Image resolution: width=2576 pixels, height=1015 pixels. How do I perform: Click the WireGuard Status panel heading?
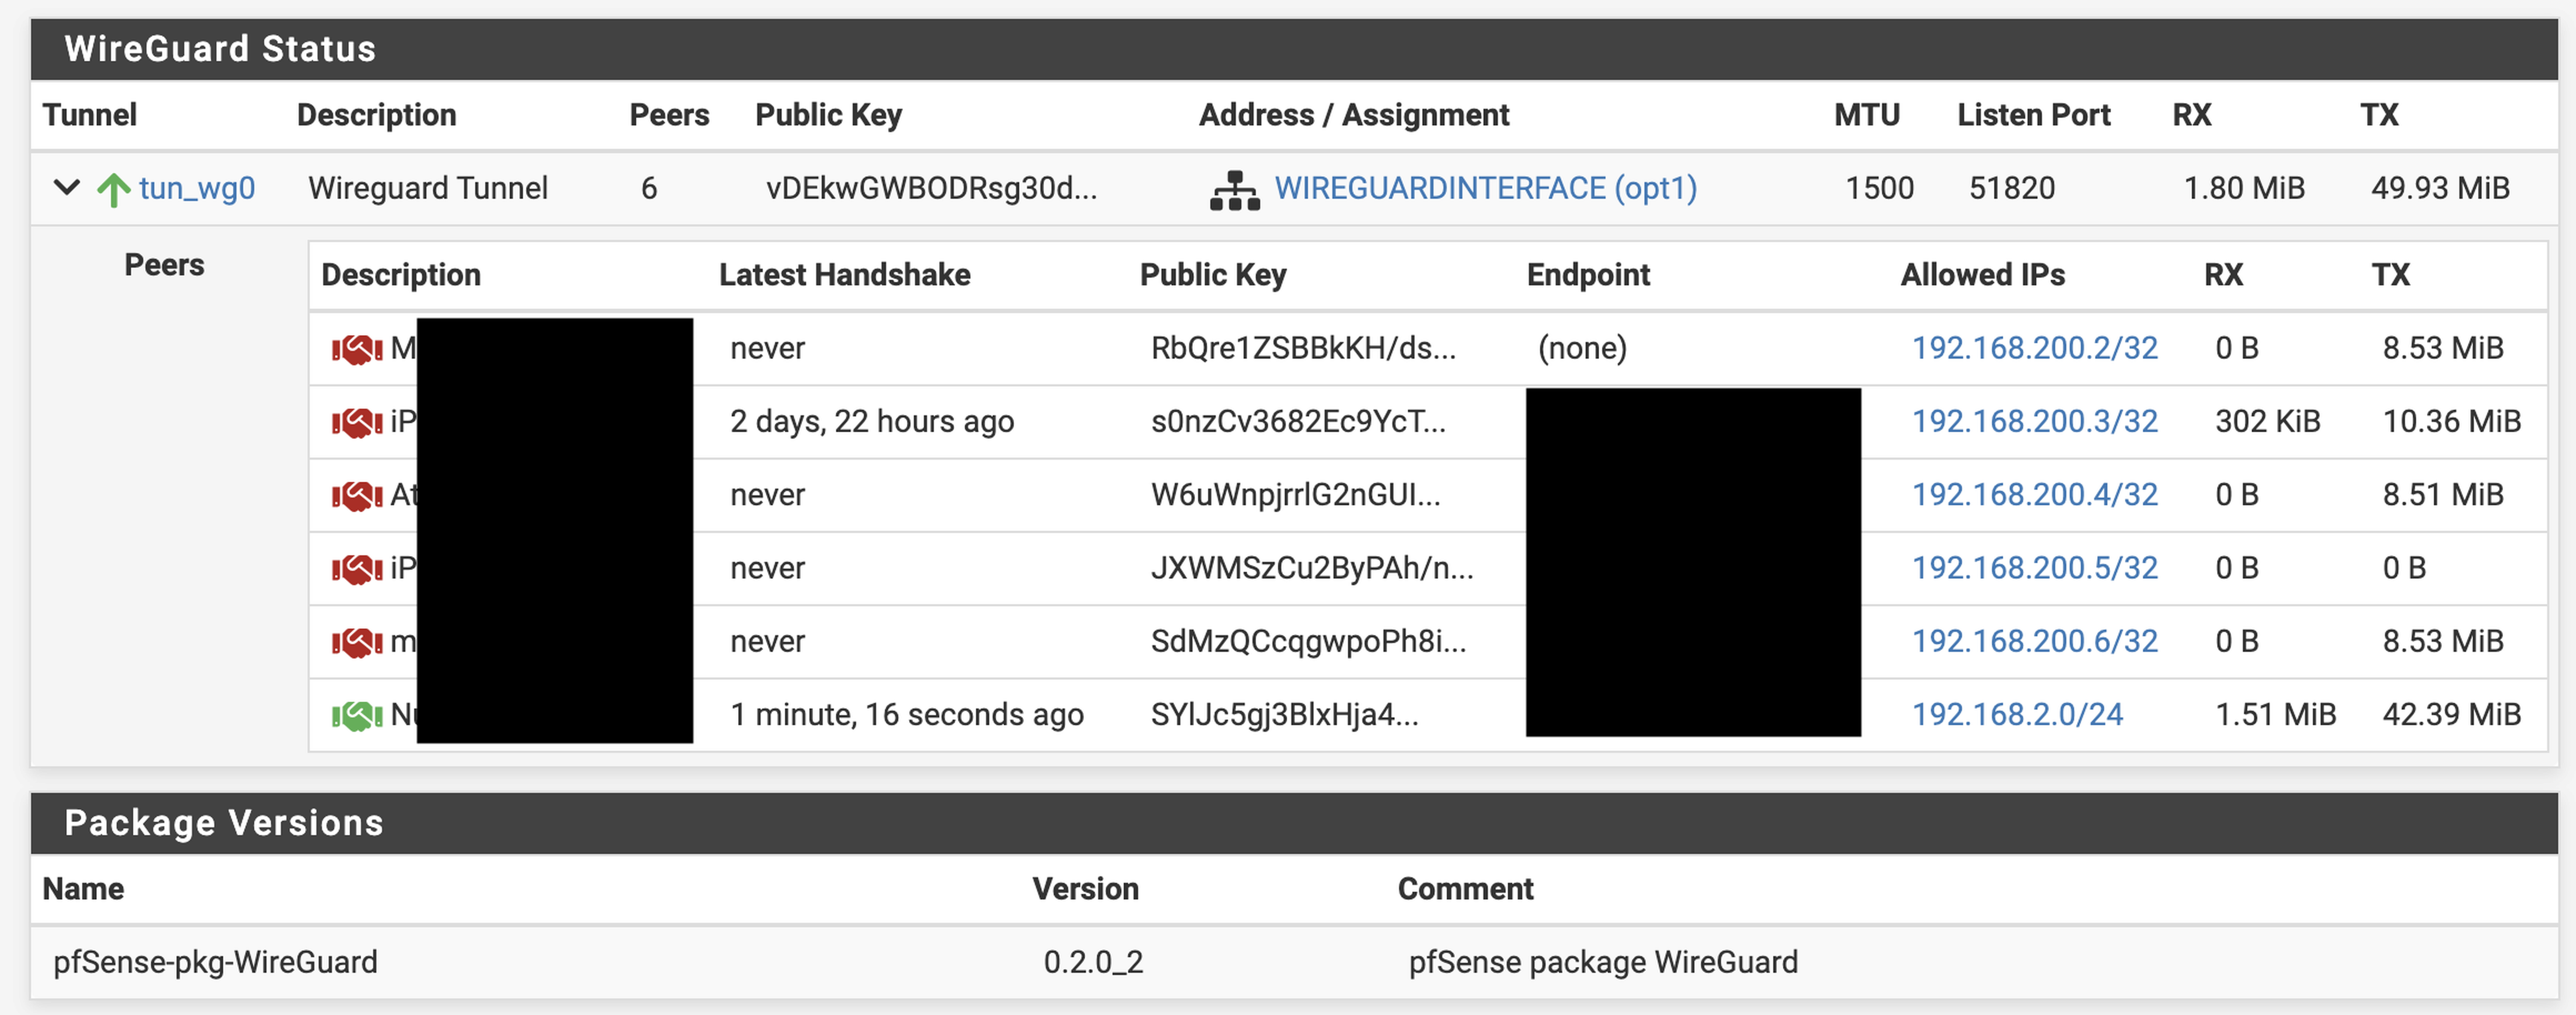click(x=220, y=49)
